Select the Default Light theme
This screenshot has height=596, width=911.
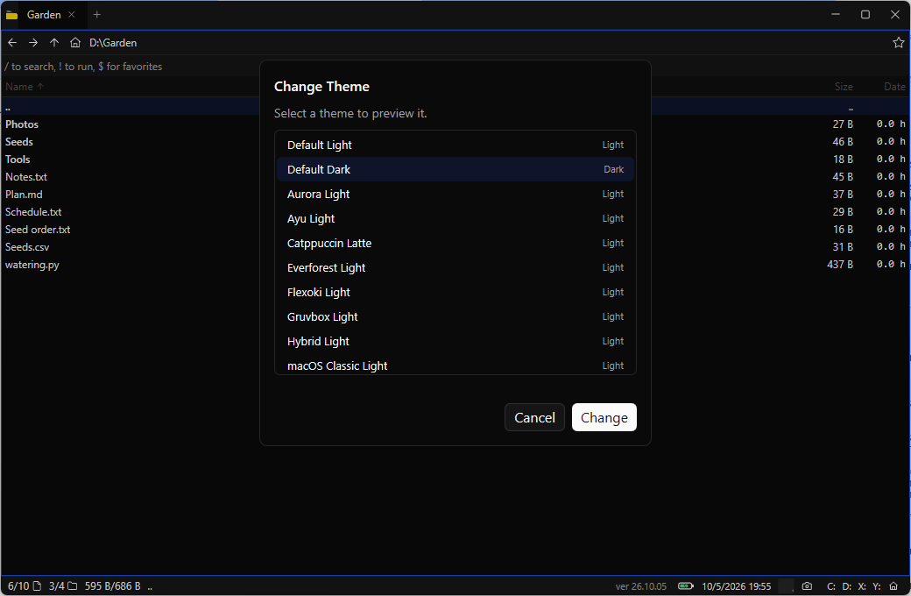tap(455, 145)
